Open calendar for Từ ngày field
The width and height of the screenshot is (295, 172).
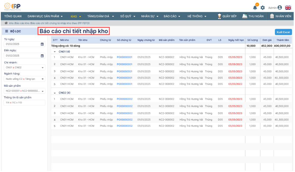(x=42, y=44)
